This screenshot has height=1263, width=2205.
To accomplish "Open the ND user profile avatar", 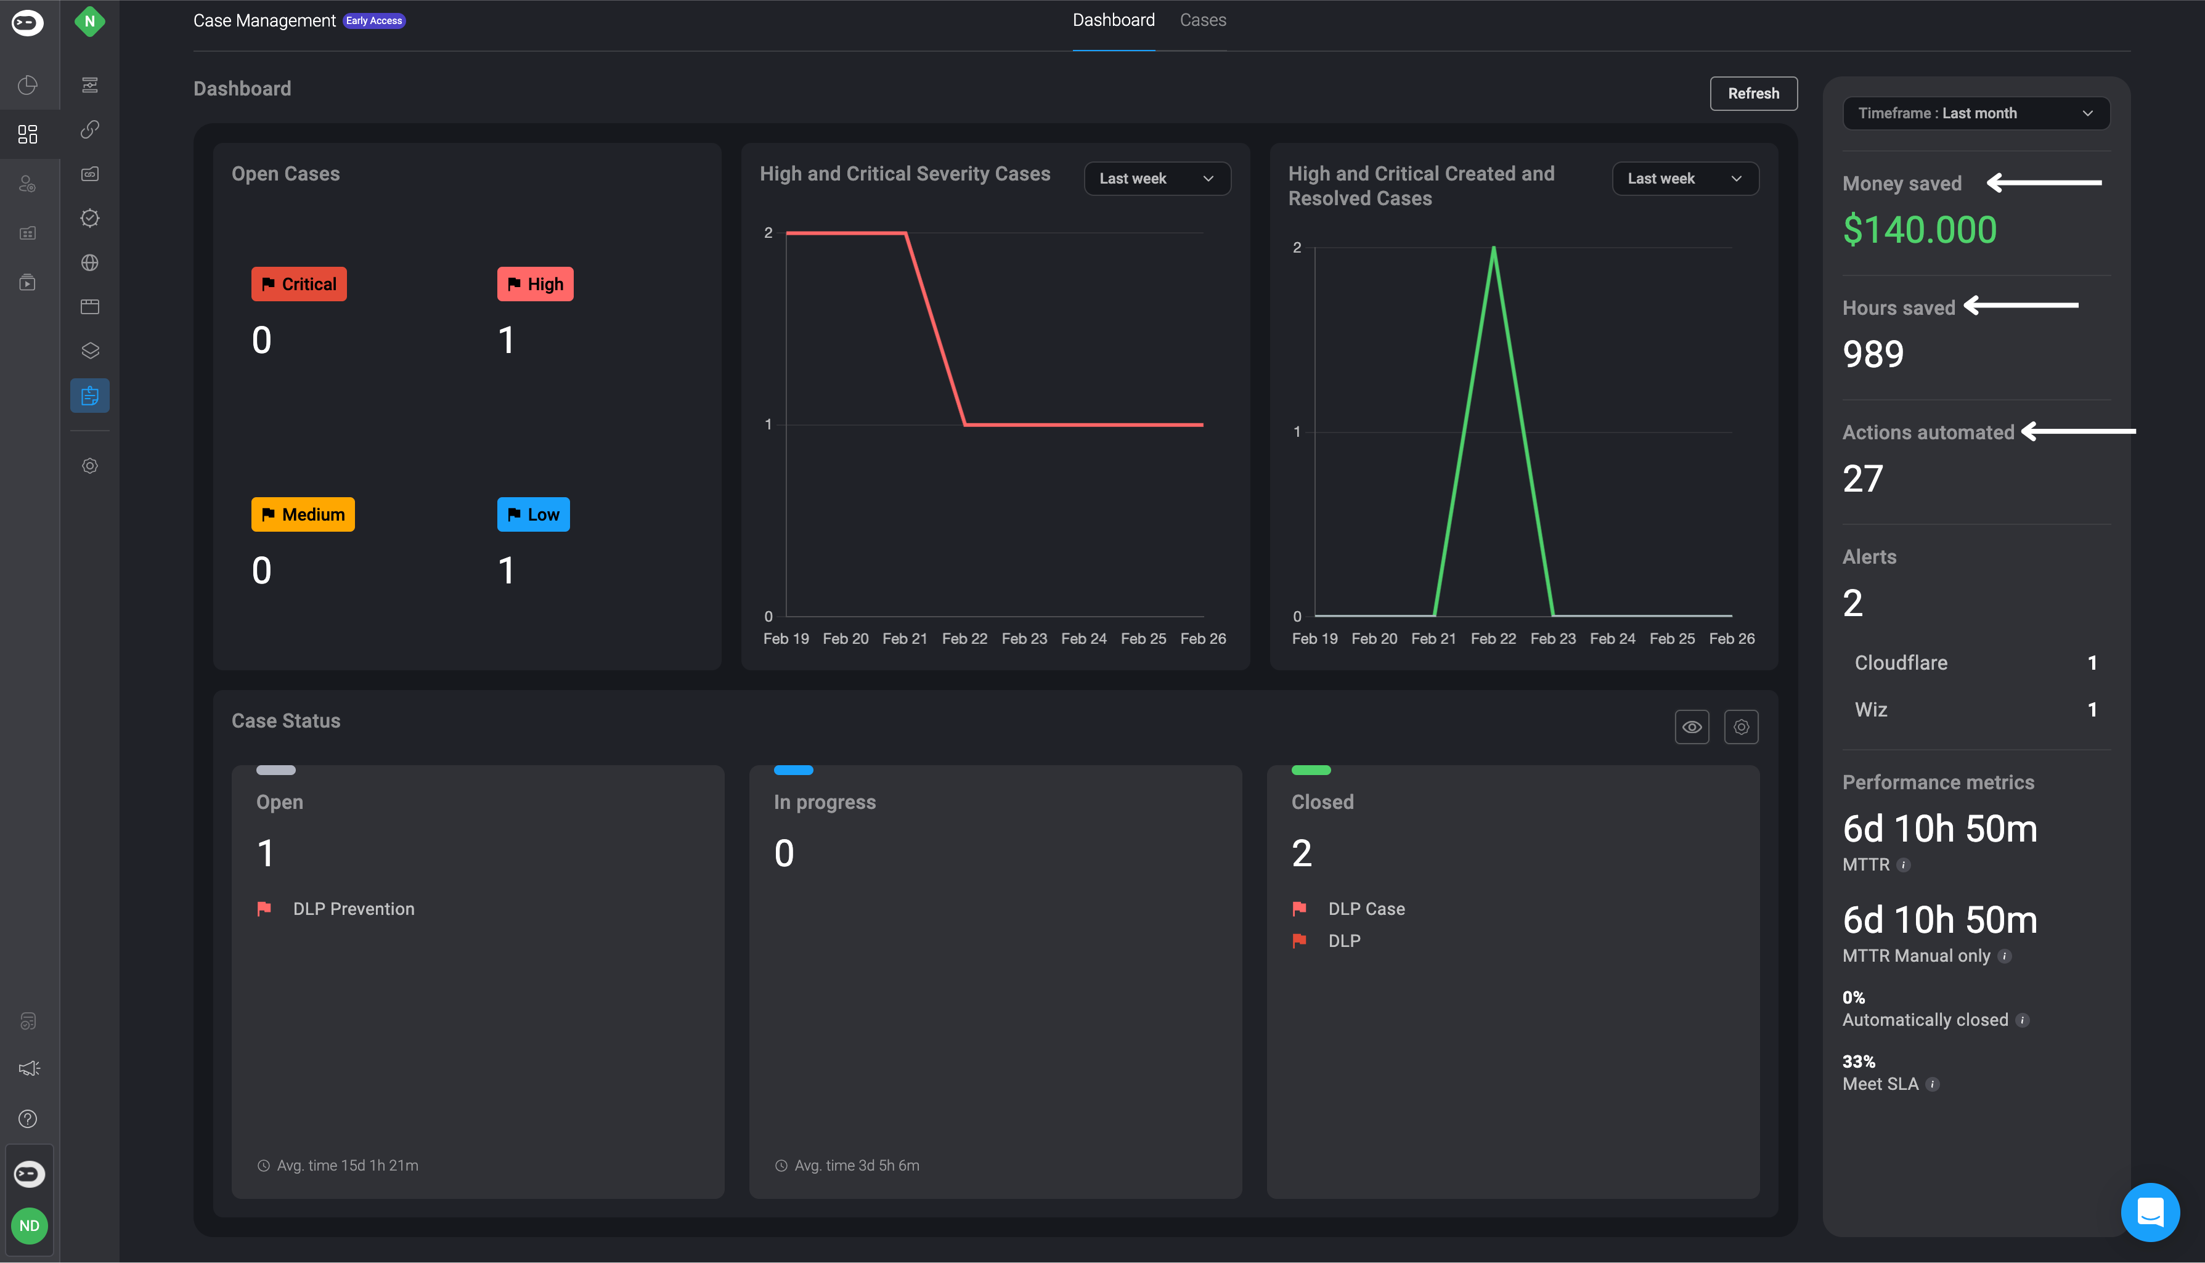I will (x=30, y=1225).
